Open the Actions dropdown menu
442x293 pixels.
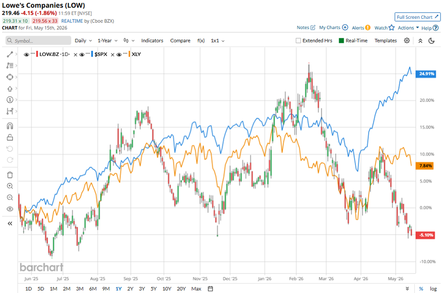pyautogui.click(x=408, y=28)
